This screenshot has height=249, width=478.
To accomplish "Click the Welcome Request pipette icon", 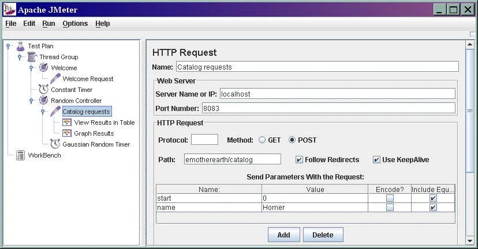I will [x=55, y=79].
